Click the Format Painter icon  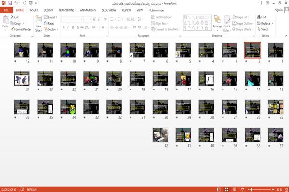[12, 29]
